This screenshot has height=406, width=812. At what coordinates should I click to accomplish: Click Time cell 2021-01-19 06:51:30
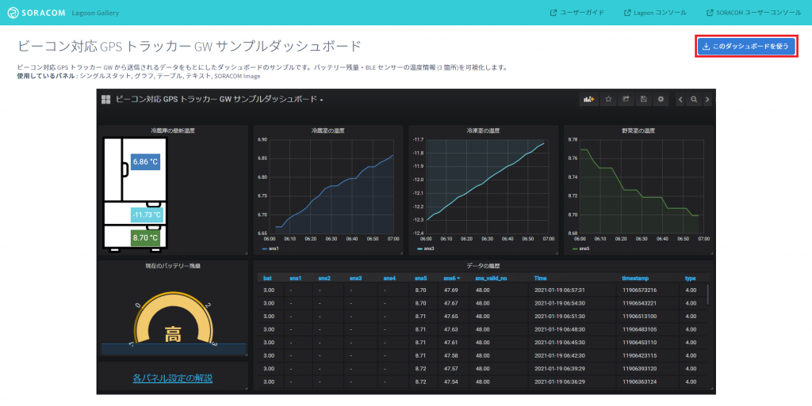click(x=560, y=316)
